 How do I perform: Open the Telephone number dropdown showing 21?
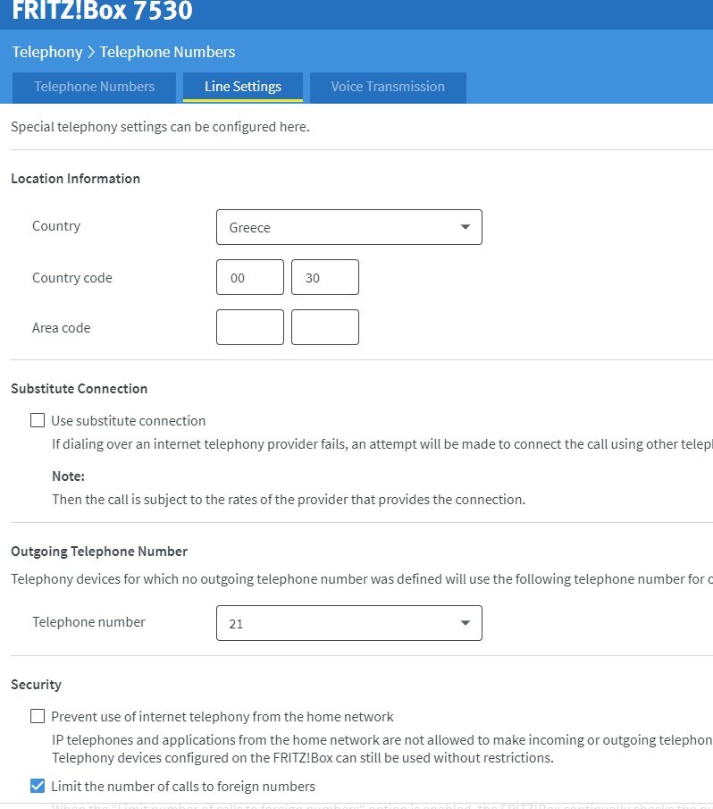pyautogui.click(x=349, y=623)
